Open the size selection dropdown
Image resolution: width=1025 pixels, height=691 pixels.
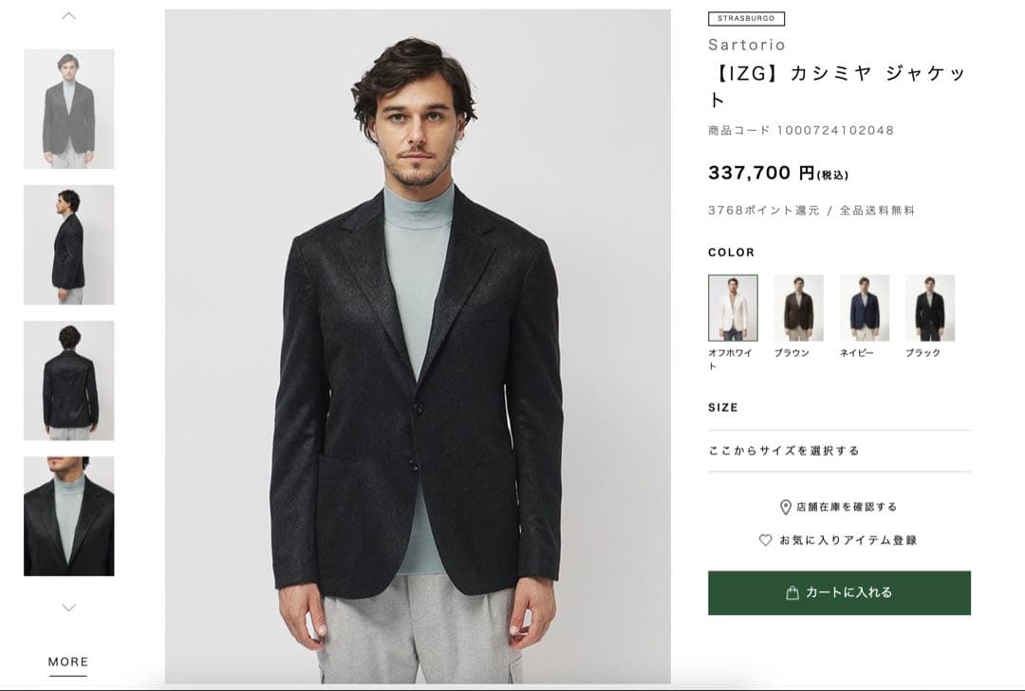click(839, 451)
